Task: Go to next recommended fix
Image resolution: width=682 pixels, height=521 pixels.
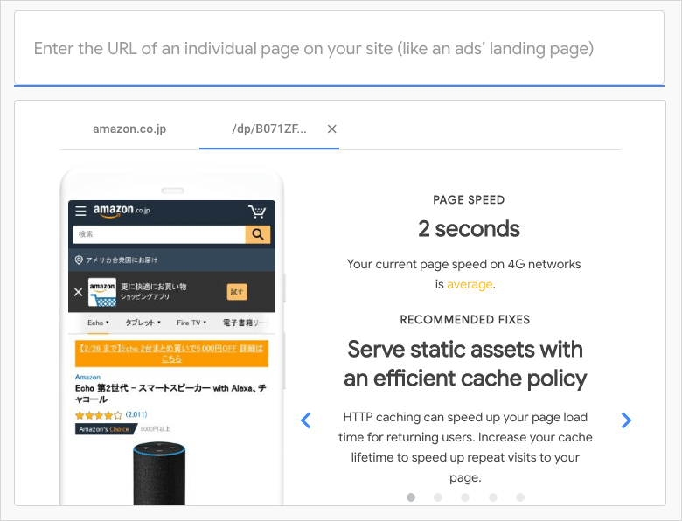Action: coord(626,420)
